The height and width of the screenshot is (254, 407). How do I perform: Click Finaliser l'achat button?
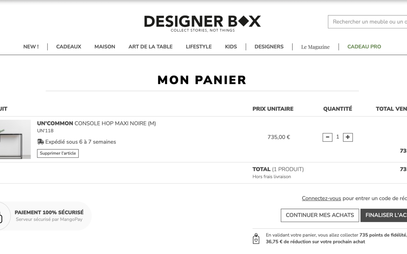coord(384,215)
